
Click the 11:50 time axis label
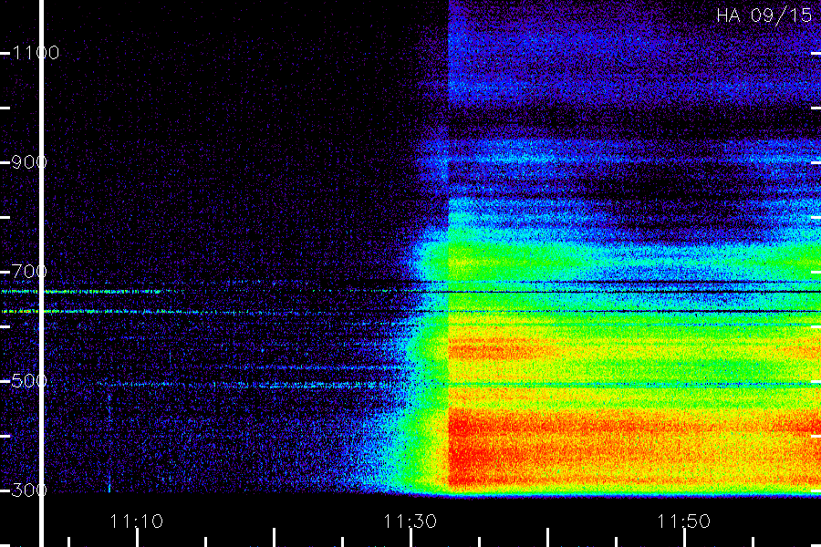tap(683, 521)
